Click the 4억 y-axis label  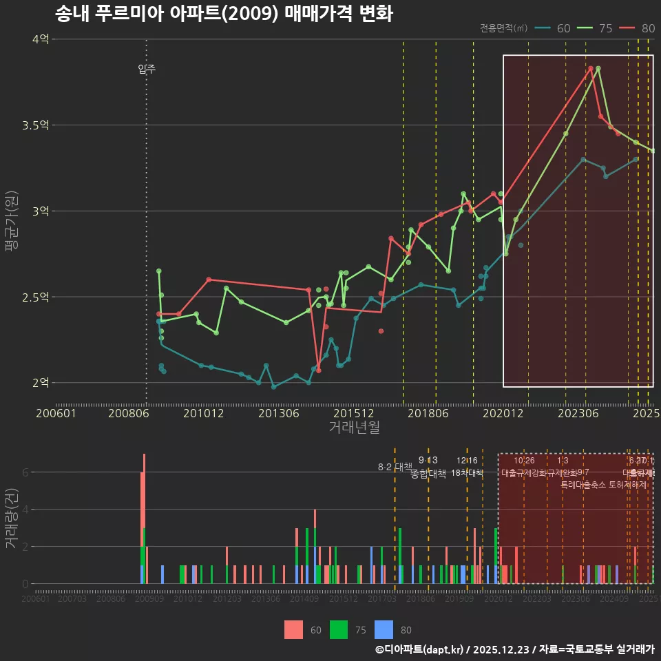[x=41, y=39]
